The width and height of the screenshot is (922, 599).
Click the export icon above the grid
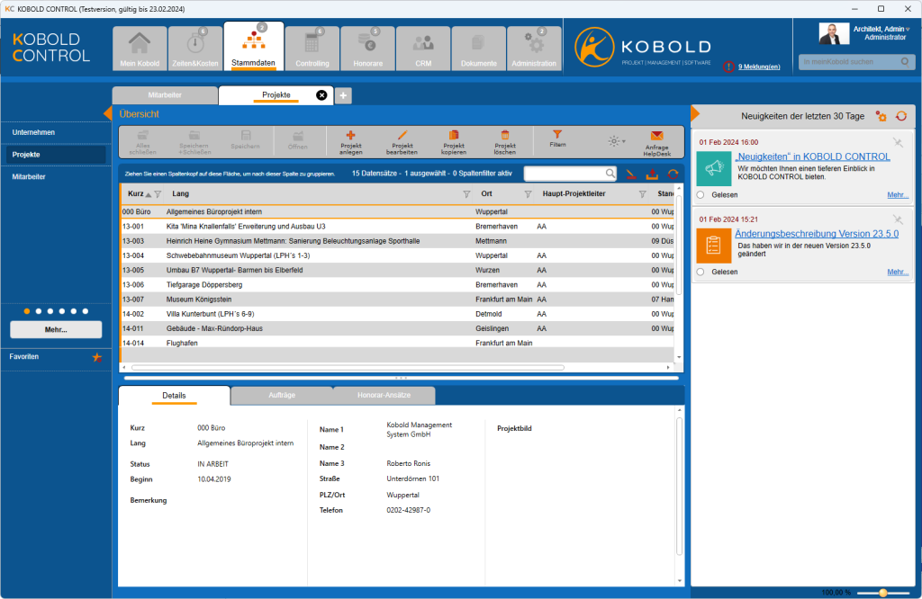[x=652, y=174]
